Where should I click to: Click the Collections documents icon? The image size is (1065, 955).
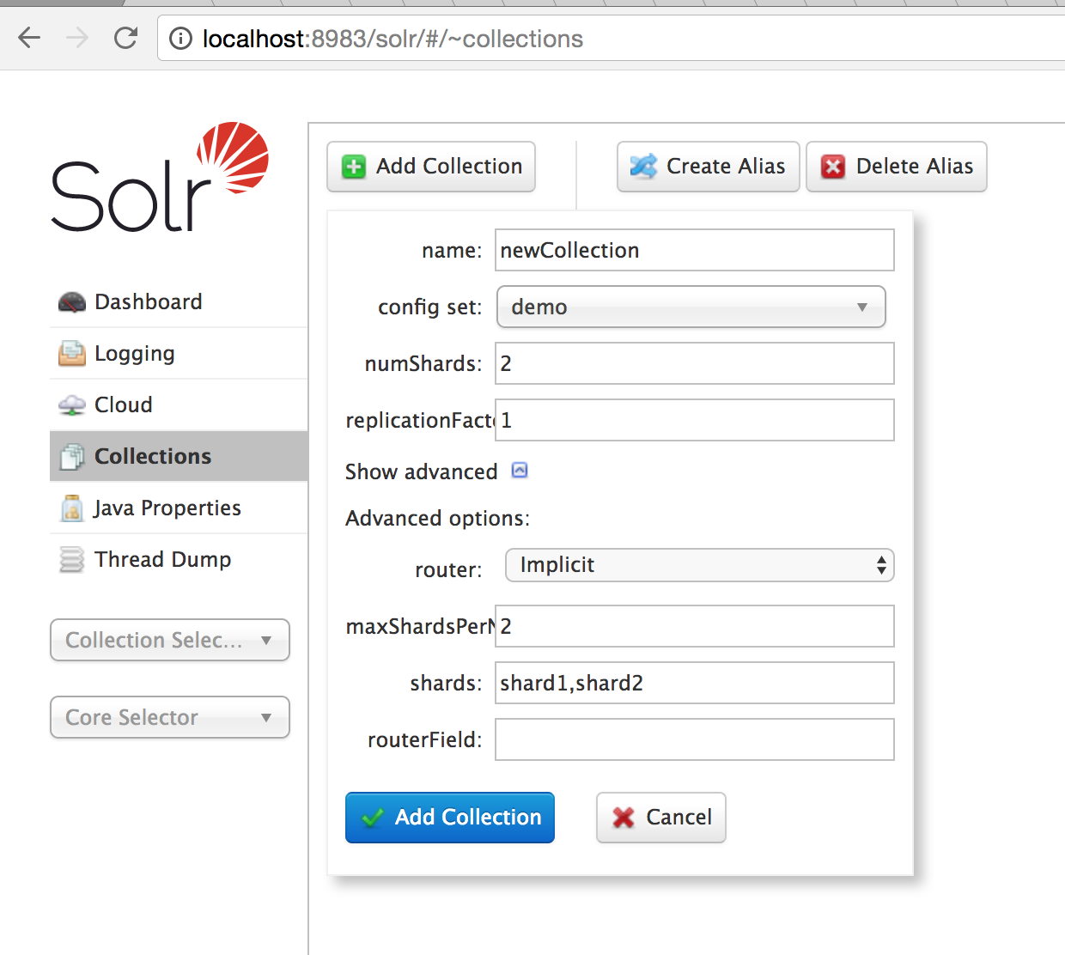[x=72, y=457]
